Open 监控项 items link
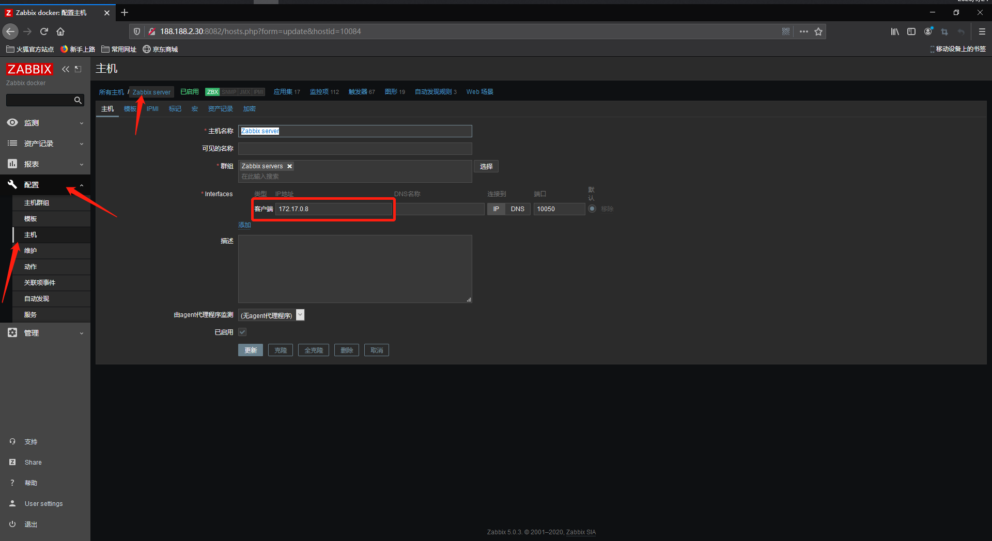Image resolution: width=992 pixels, height=541 pixels. click(x=319, y=92)
